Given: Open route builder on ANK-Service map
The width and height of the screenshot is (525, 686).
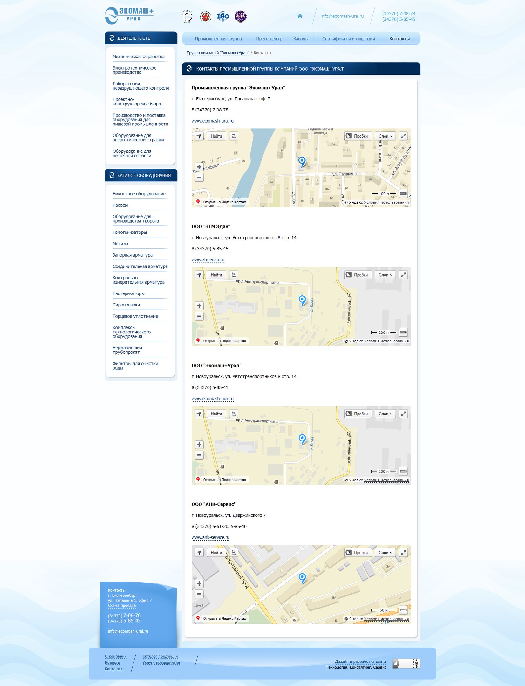Looking at the screenshot, I should pos(234,552).
